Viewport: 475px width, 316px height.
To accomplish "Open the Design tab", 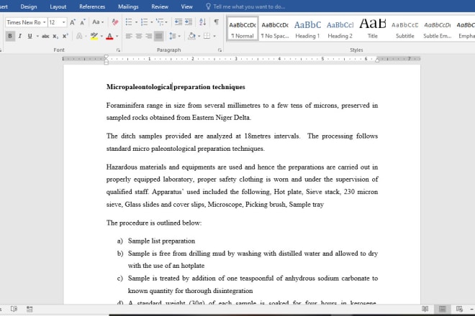I will [29, 6].
